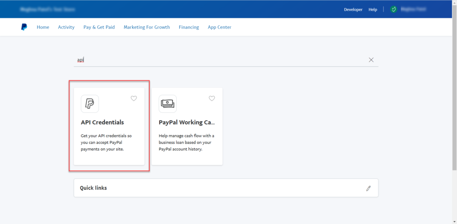Open the Activity menu item
Viewport: 457px width, 224px height.
[66, 27]
